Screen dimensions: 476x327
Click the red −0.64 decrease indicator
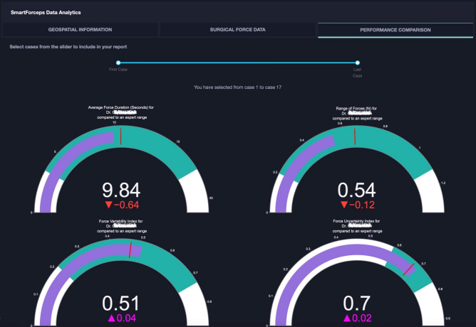click(121, 206)
